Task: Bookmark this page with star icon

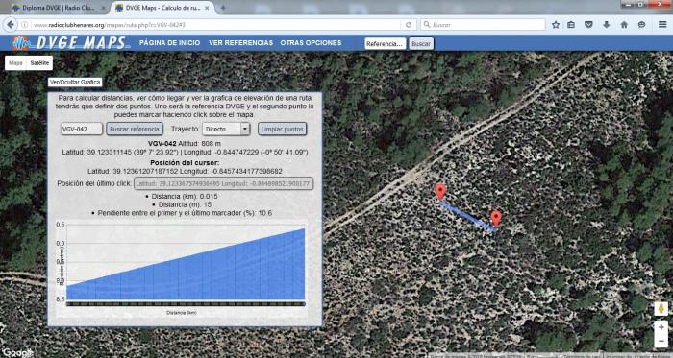Action: pos(556,25)
